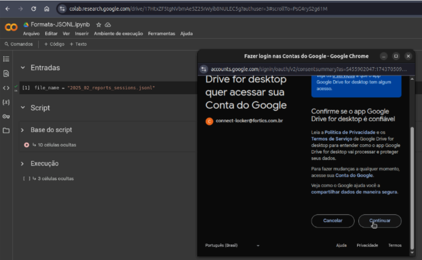This screenshot has height=260, width=422.
Task: Add a new Texto cell
Action: 78,44
